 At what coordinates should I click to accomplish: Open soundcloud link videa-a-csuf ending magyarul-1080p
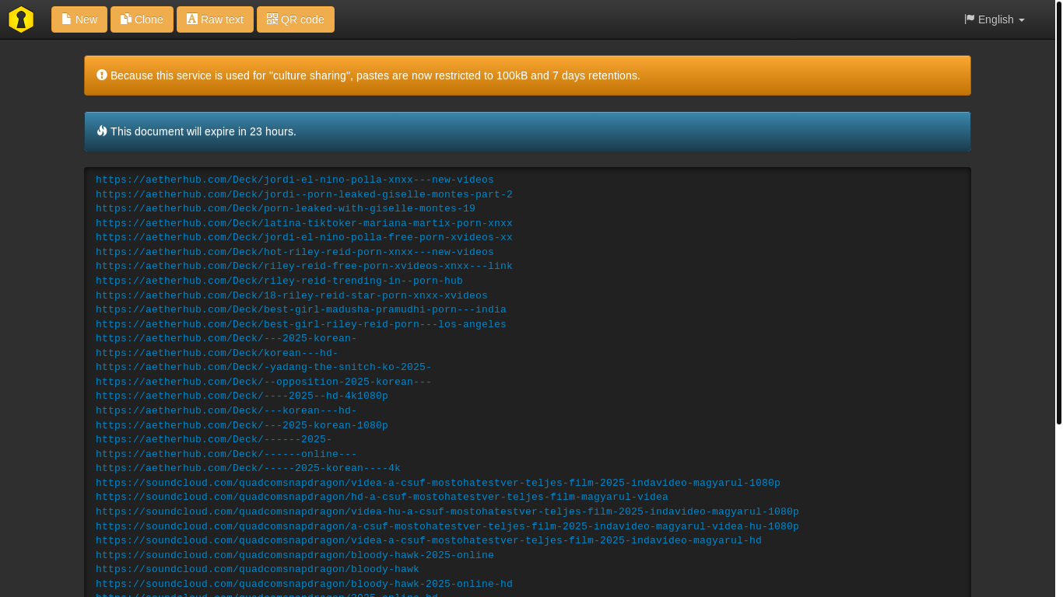tap(438, 483)
